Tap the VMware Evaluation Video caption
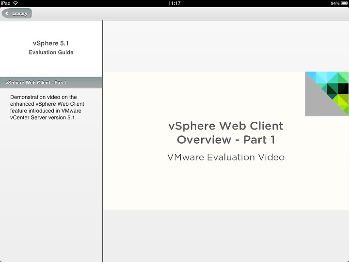 (x=226, y=157)
